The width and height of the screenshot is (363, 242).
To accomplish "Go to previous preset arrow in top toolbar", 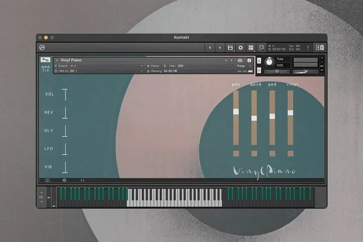I will (210, 48).
